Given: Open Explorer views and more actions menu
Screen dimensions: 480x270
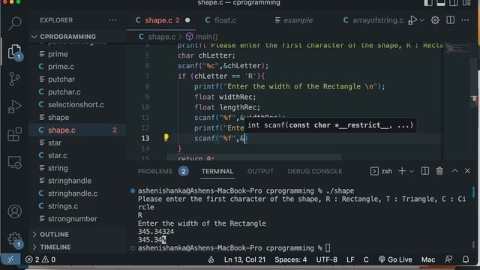Looking at the screenshot, I should (x=112, y=20).
